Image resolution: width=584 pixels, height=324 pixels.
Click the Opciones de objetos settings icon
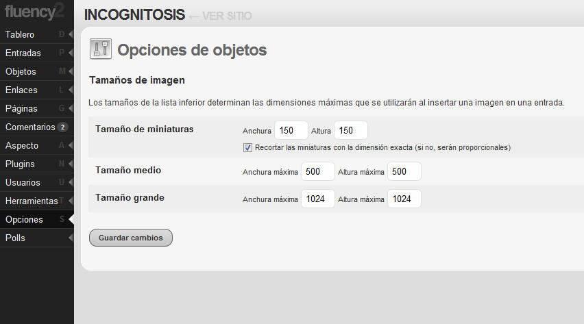(101, 49)
